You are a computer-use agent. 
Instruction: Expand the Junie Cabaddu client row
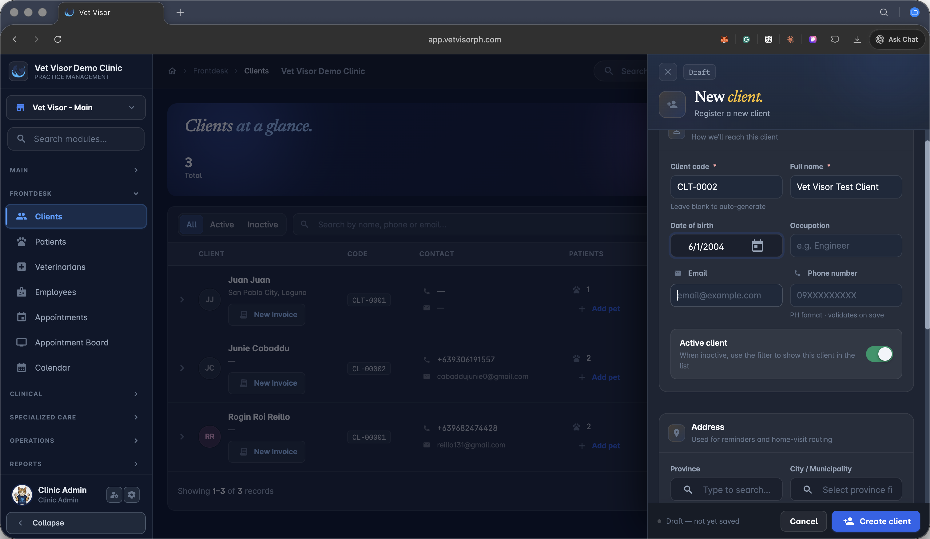[x=182, y=368]
